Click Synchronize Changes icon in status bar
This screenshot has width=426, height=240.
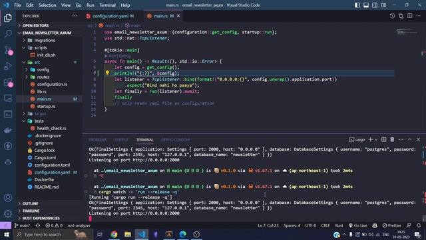(x=38, y=225)
